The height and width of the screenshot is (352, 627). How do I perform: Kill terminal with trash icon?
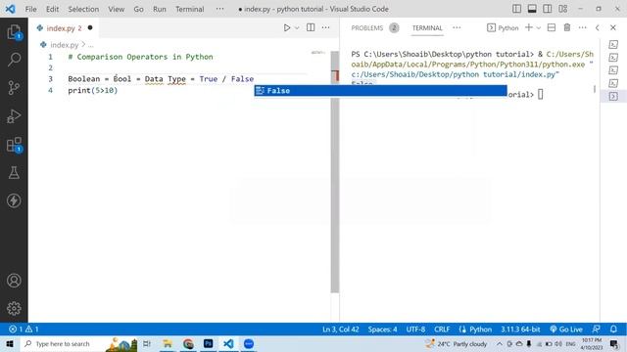[567, 27]
